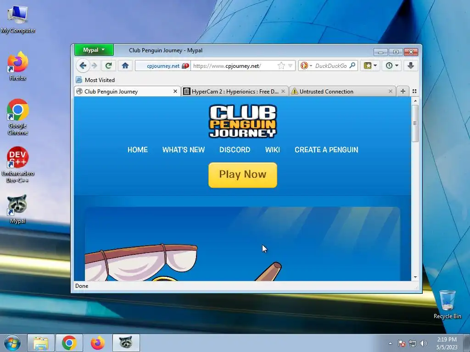
Task: Open My Computer desktop icon
Action: pyautogui.click(x=18, y=18)
